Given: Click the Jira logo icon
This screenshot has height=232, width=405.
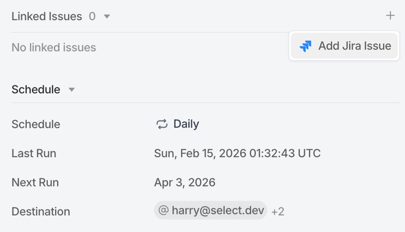Looking at the screenshot, I should coord(305,46).
